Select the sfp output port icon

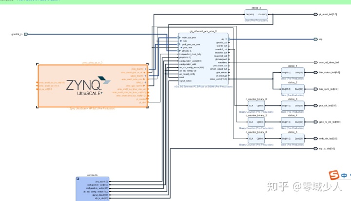(x=315, y=39)
